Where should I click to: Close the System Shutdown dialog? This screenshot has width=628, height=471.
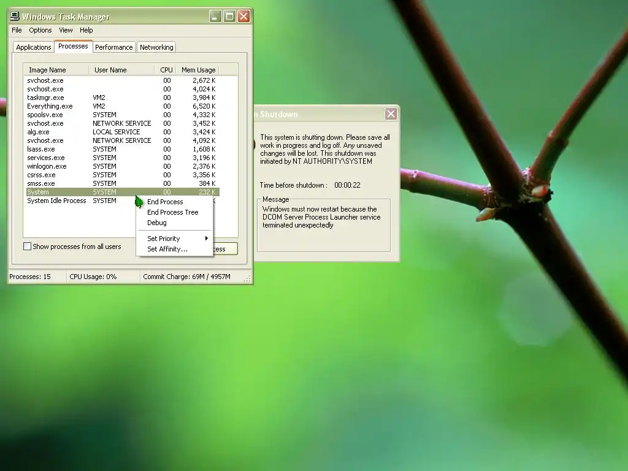point(391,113)
